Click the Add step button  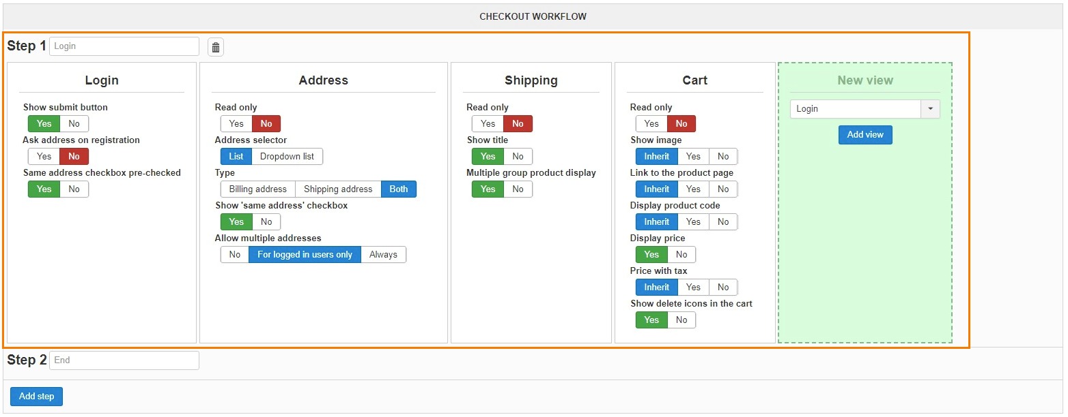tap(36, 396)
